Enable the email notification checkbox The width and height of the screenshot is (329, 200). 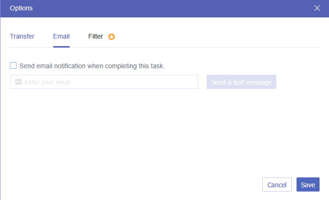tap(13, 65)
